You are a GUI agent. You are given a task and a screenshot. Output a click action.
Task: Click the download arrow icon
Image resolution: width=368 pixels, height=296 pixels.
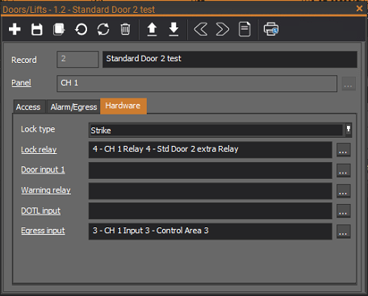(174, 29)
